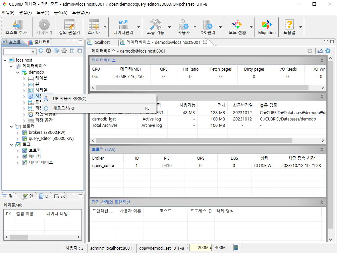This screenshot has width=337, height=253.
Task: Choose 새로고침(R) context menu entry
Action: click(x=99, y=108)
